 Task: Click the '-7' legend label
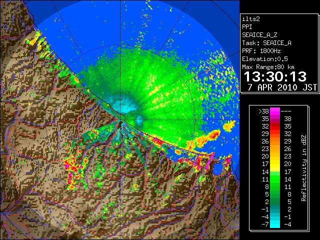pyautogui.click(x=265, y=224)
